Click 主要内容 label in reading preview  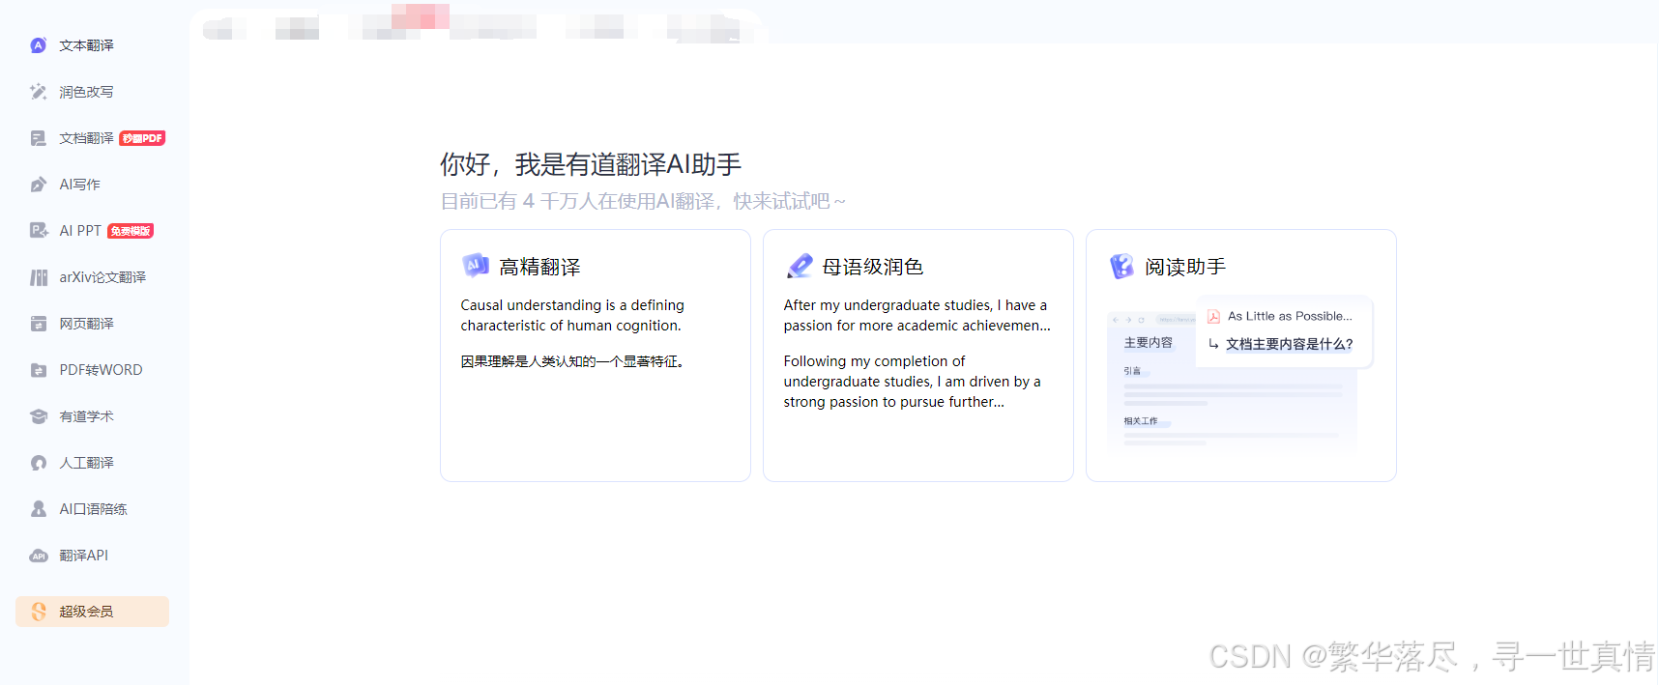click(1148, 343)
